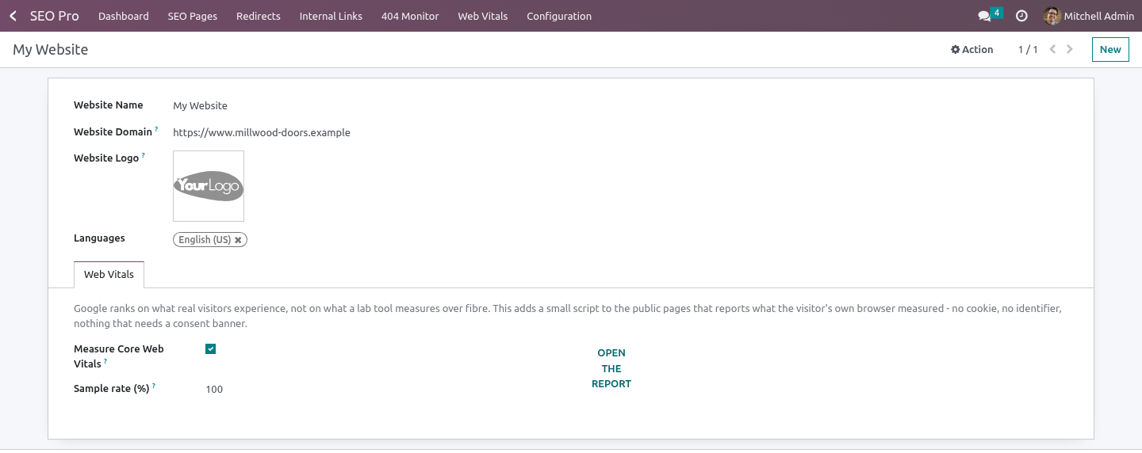The height and width of the screenshot is (453, 1142).
Task: Click the New record button
Action: 1110,49
